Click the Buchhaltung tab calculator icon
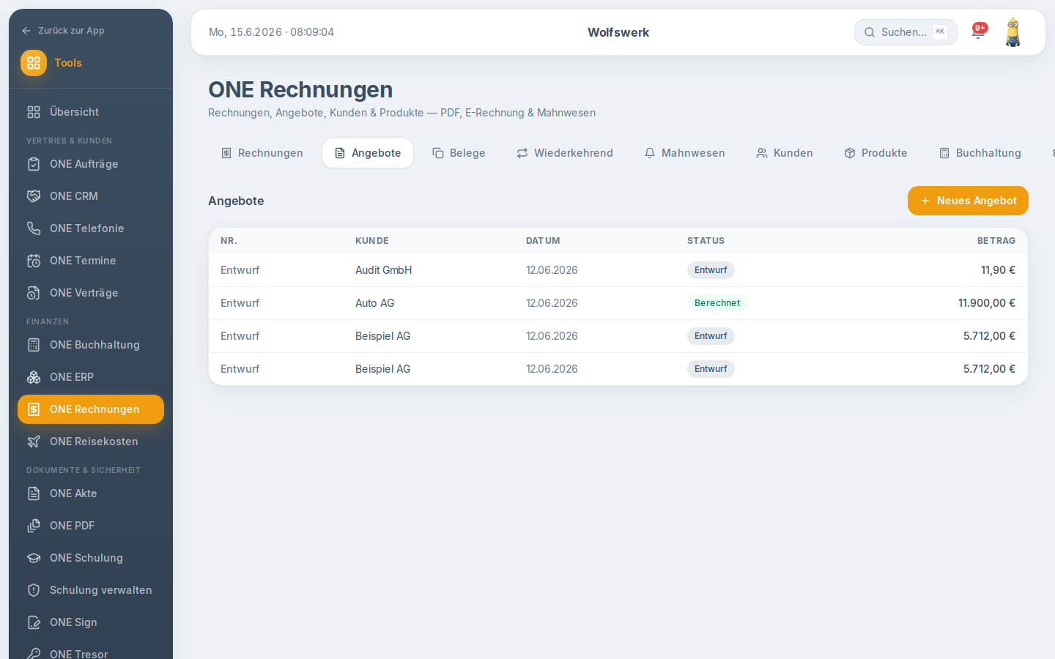Viewport: 1055px width, 659px height. [944, 153]
